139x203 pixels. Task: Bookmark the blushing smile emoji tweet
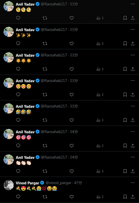125,94
